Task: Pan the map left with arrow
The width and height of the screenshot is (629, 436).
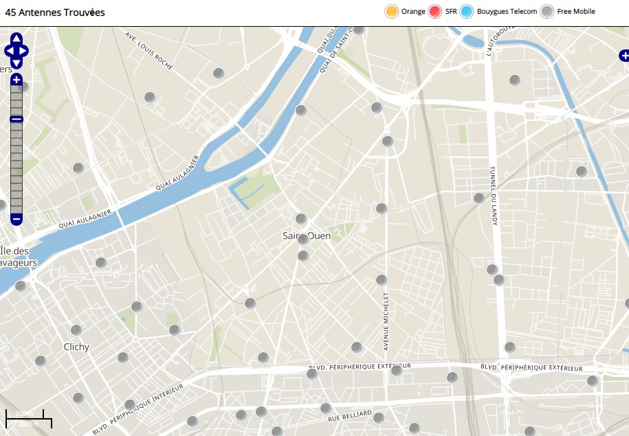Action: [x=9, y=51]
